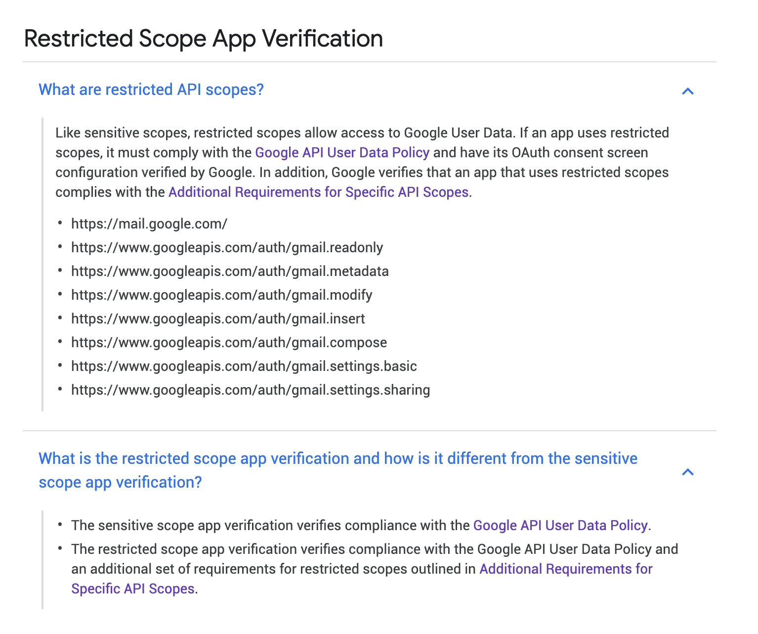Open Google API User Data Policy link in sensitive scope bullet

(x=560, y=525)
